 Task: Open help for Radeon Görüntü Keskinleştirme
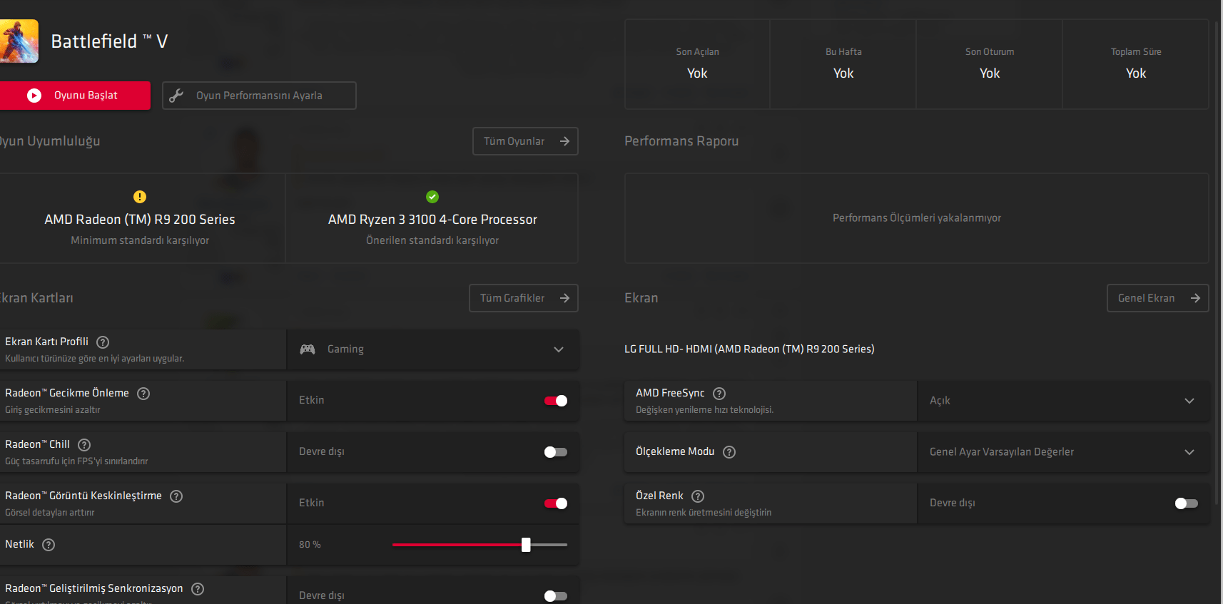(x=176, y=496)
